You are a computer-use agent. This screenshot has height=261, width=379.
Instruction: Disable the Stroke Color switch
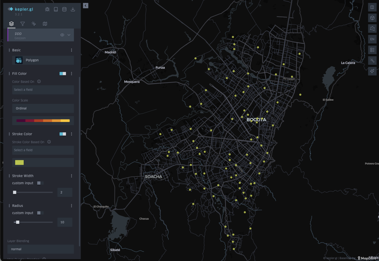(63, 134)
